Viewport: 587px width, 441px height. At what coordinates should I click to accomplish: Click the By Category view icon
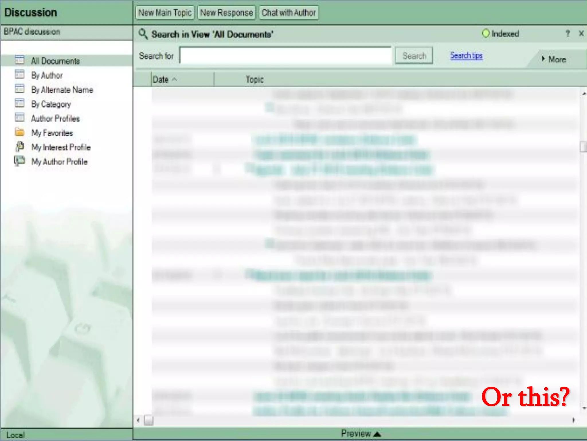(19, 103)
